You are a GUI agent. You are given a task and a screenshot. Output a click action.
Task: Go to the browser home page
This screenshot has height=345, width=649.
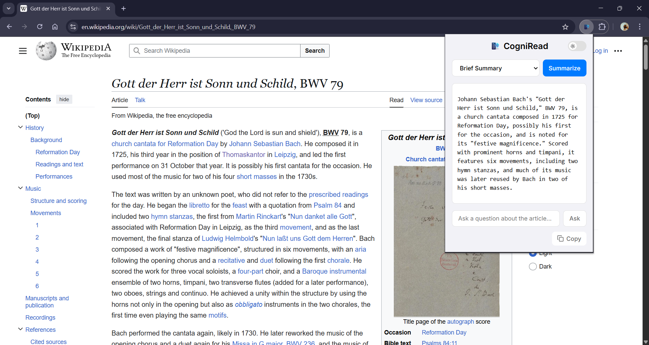click(x=55, y=27)
